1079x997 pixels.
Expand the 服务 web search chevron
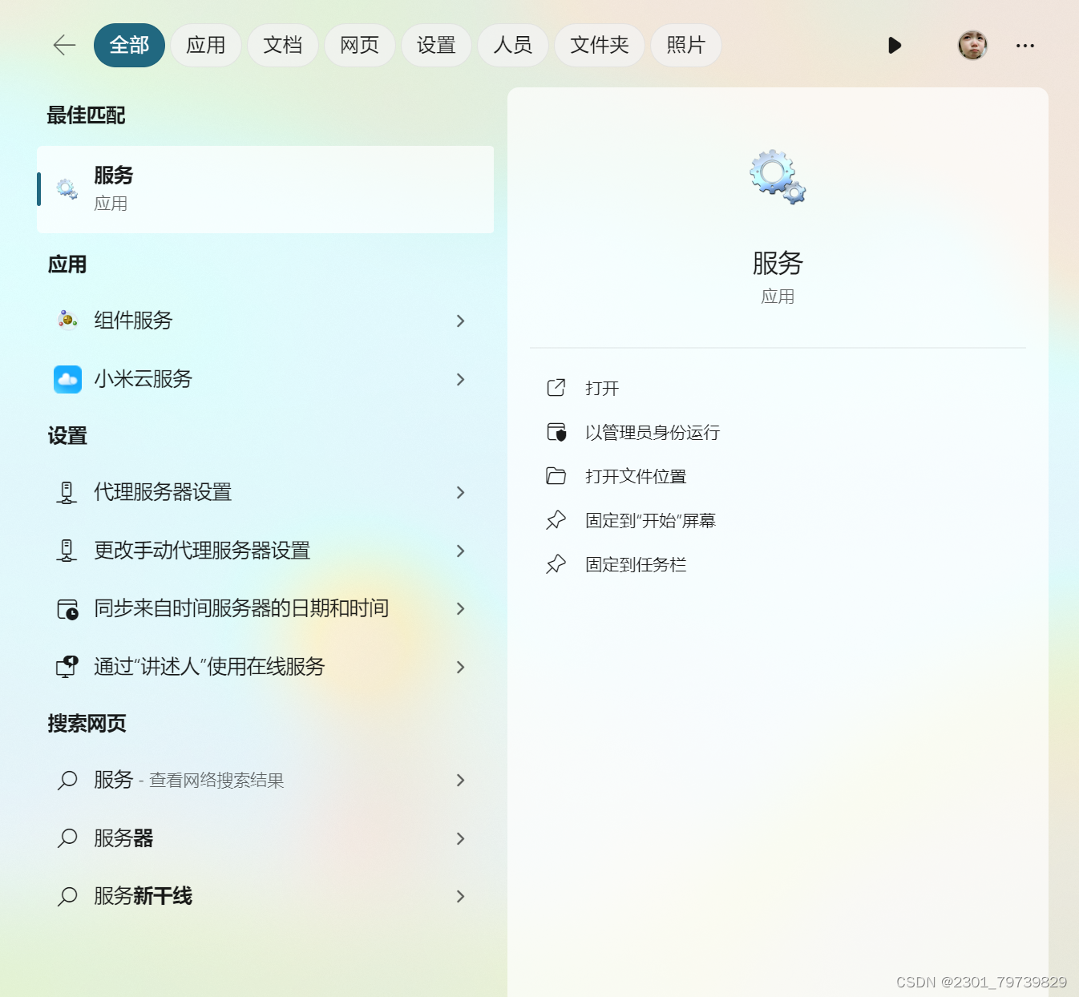[460, 780]
